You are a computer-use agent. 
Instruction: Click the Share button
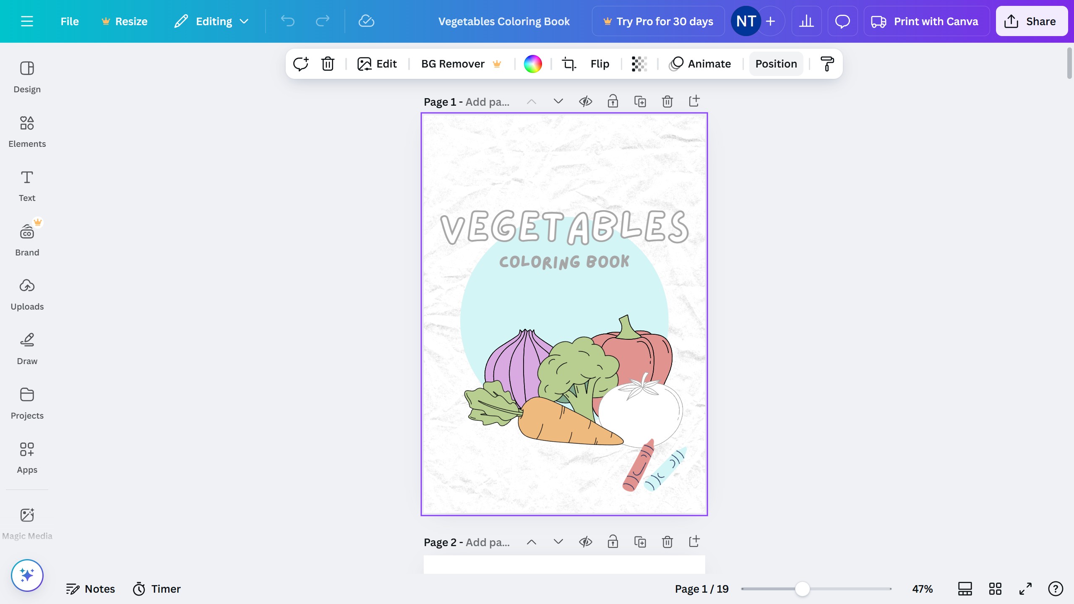click(x=1031, y=21)
